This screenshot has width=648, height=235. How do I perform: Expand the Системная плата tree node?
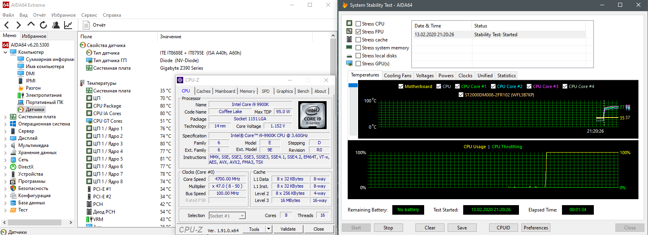coord(5,117)
